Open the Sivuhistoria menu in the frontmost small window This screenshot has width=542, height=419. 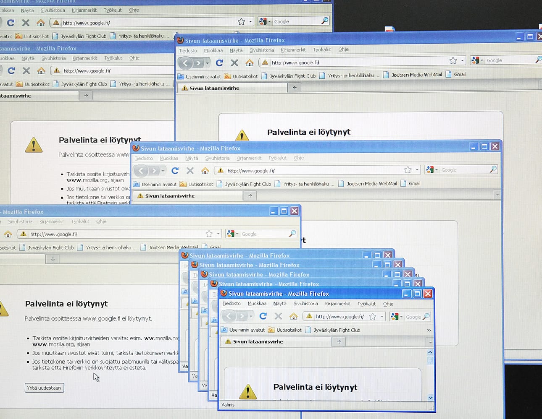[x=306, y=304]
